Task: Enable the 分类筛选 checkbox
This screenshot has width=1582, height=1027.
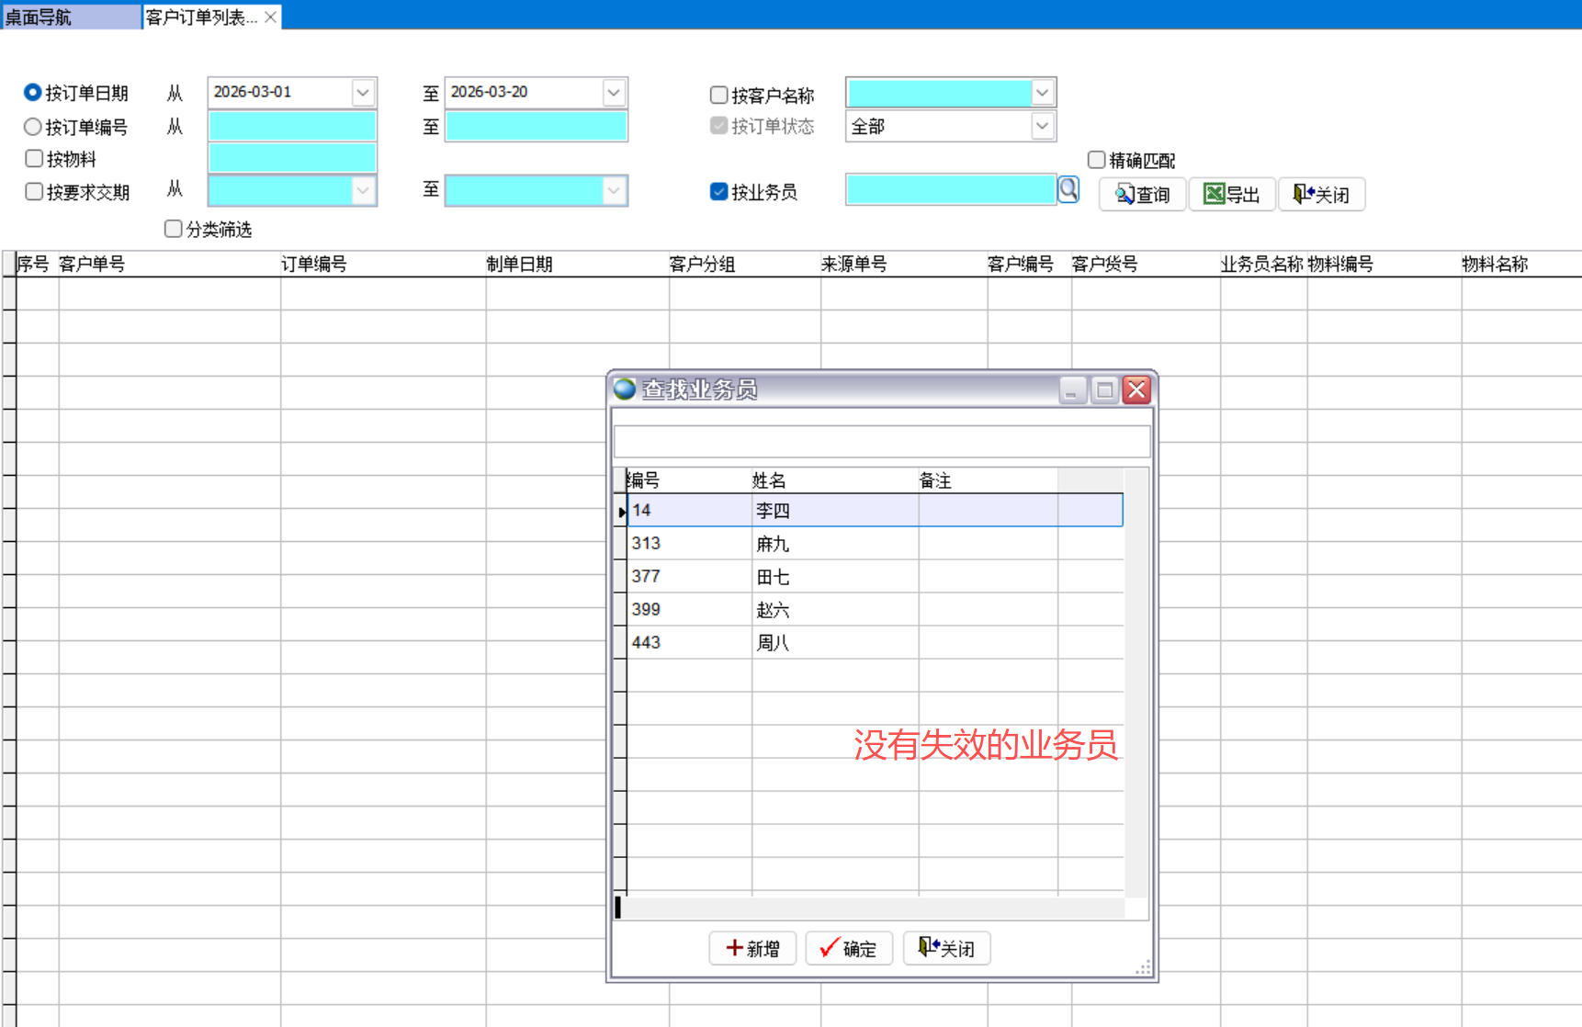Action: point(173,229)
